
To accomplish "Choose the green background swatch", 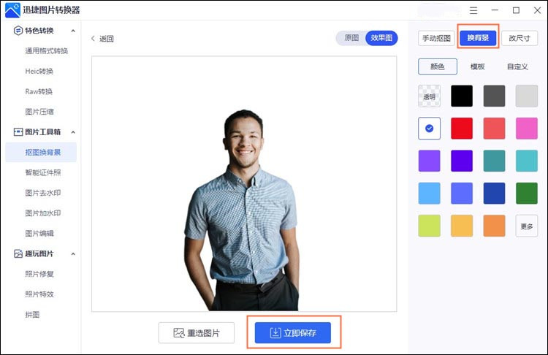I will click(x=527, y=193).
